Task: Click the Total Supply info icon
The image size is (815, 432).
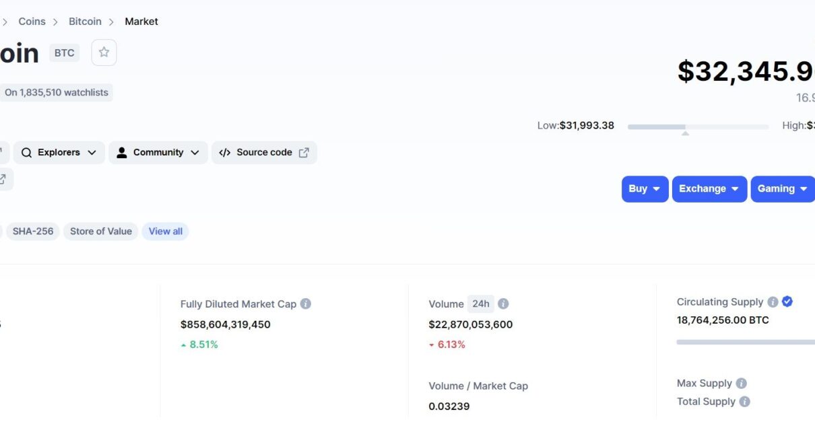Action: pos(744,402)
